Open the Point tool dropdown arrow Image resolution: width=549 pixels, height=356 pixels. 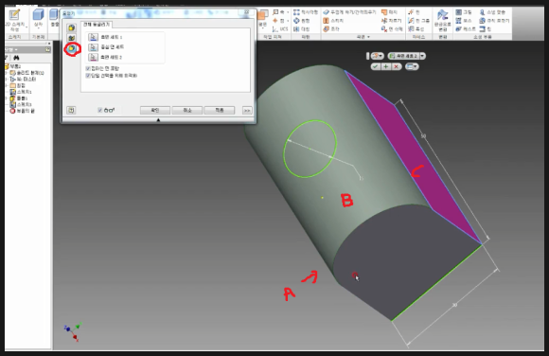click(x=288, y=21)
